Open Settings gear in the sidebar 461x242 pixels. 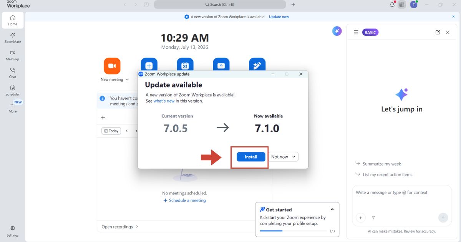(13, 231)
